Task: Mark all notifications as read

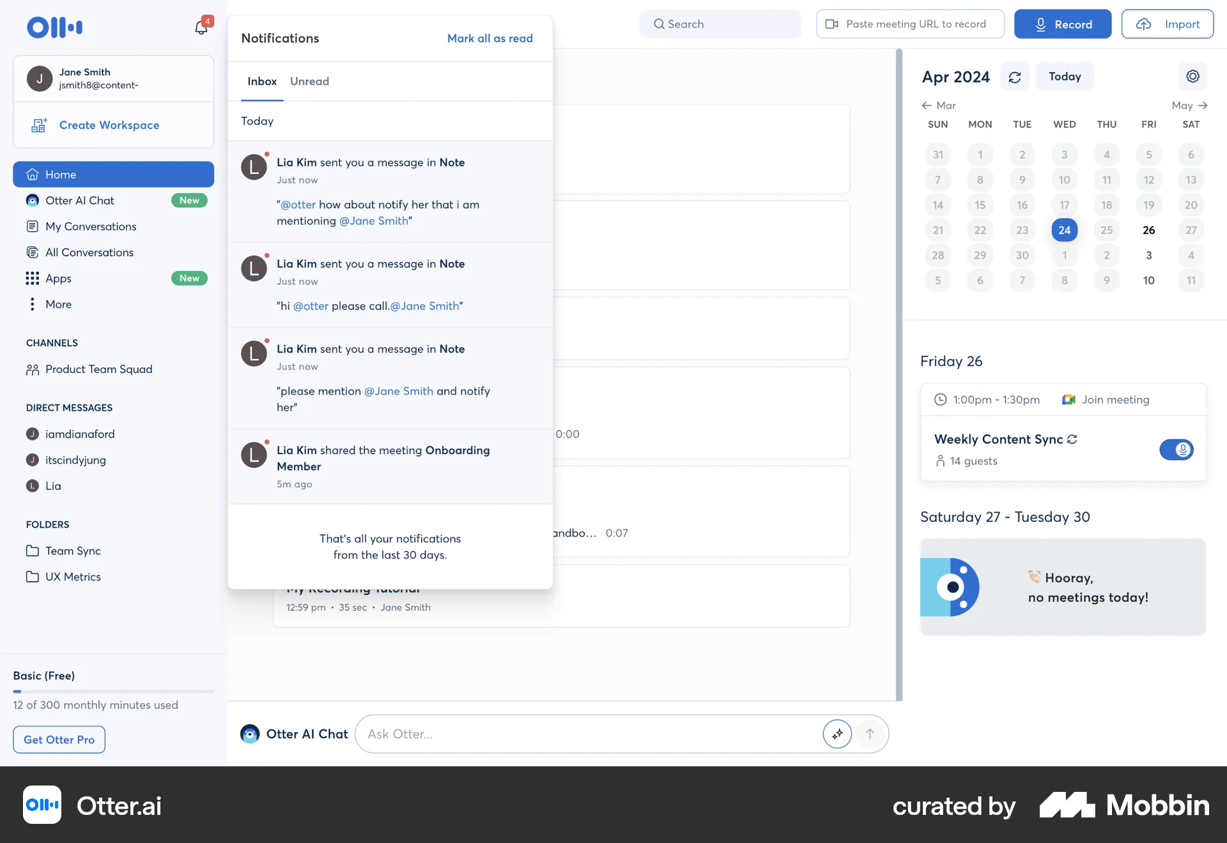Action: (490, 38)
